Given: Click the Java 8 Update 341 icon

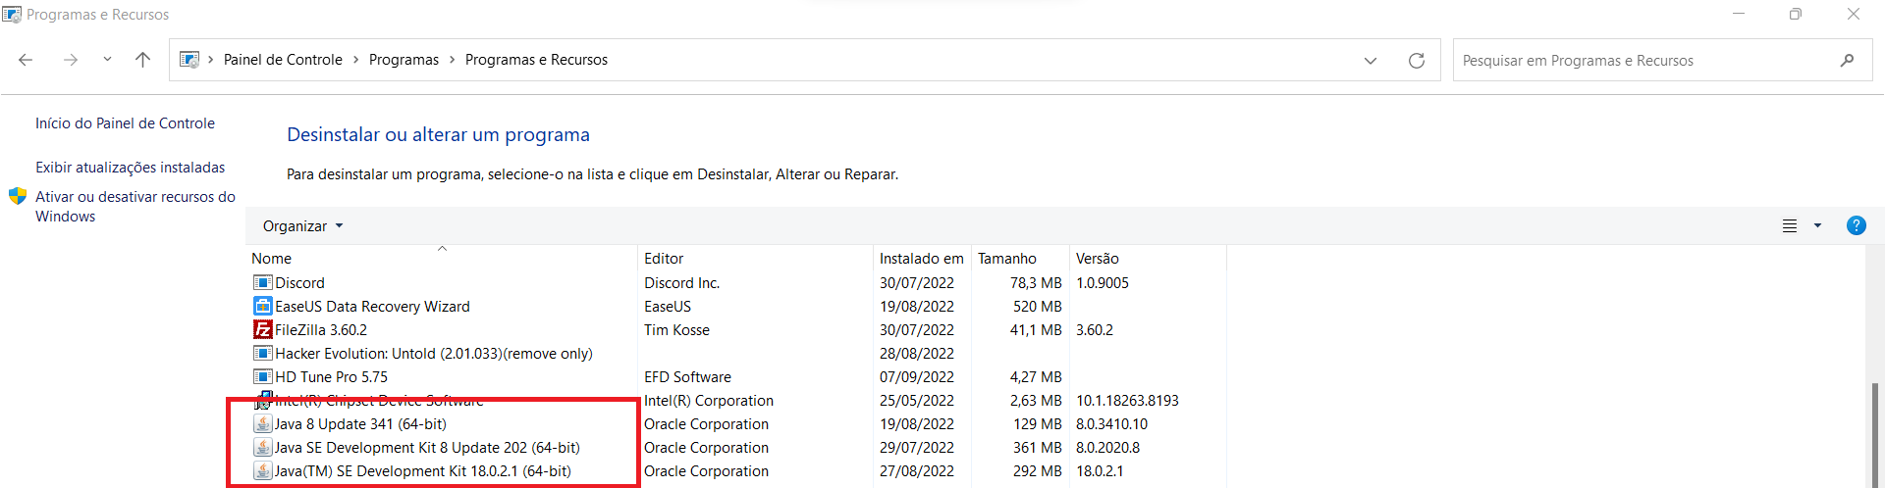Looking at the screenshot, I should pos(262,424).
